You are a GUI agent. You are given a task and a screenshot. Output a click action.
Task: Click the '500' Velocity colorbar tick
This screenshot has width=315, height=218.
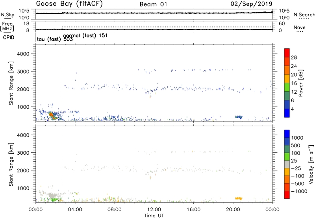296,145
